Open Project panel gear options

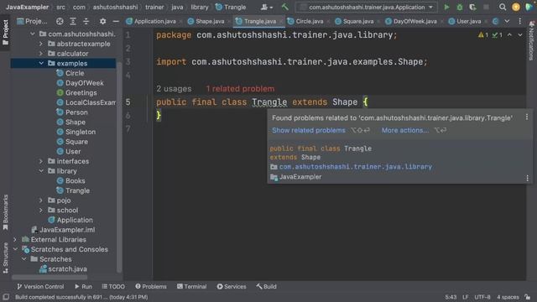(x=102, y=21)
